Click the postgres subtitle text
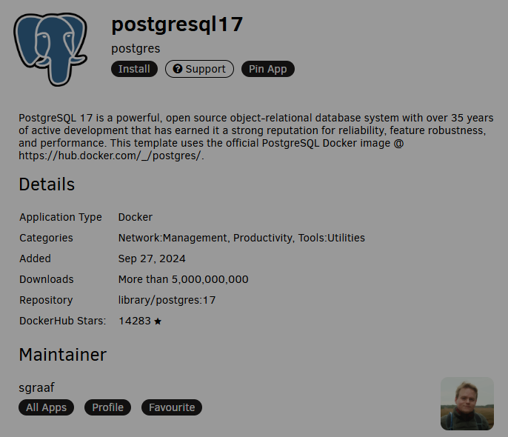508x437 pixels. 136,49
